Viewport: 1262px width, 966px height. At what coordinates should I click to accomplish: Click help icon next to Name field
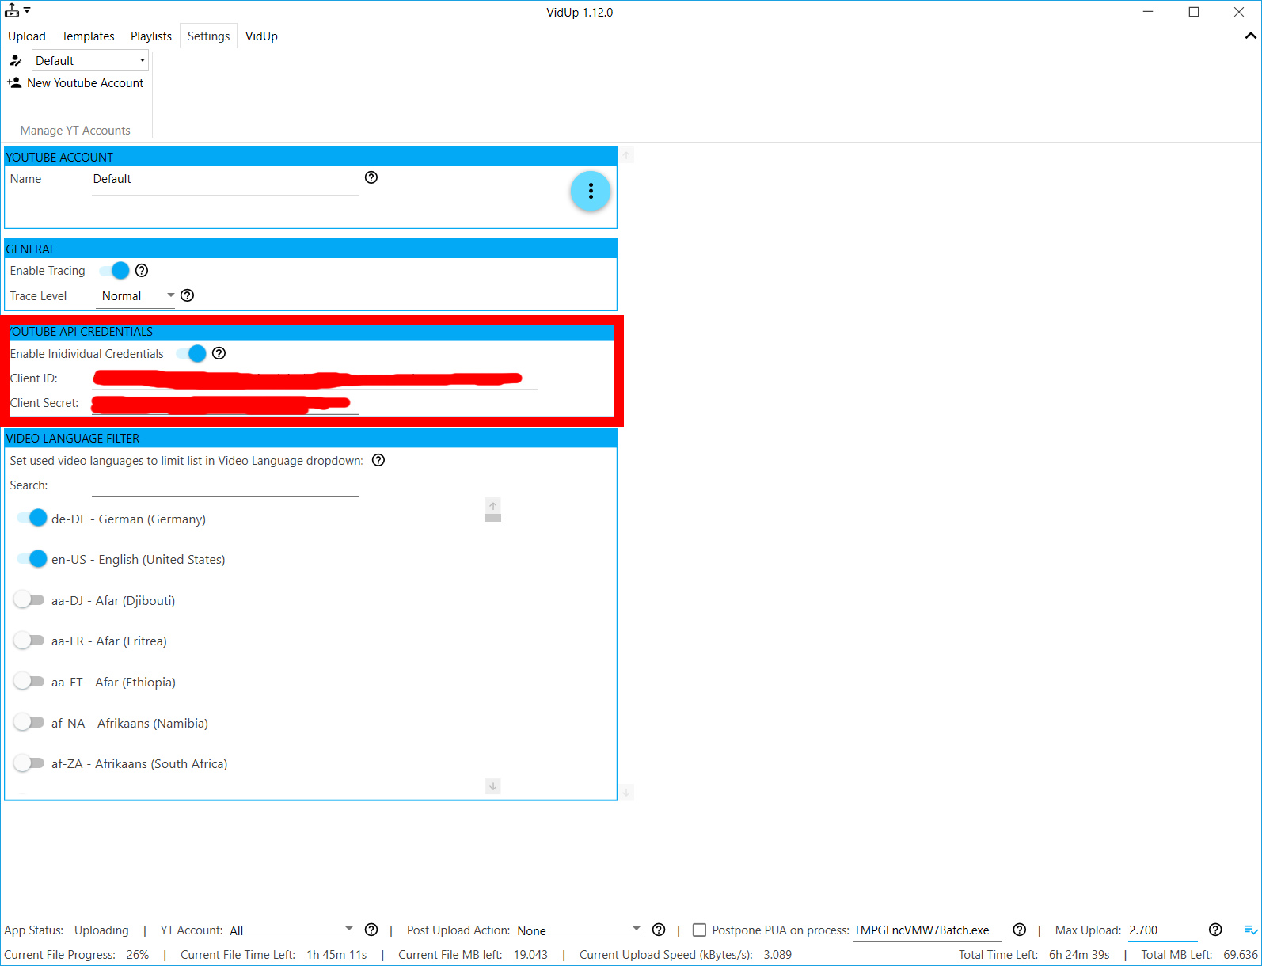point(371,177)
